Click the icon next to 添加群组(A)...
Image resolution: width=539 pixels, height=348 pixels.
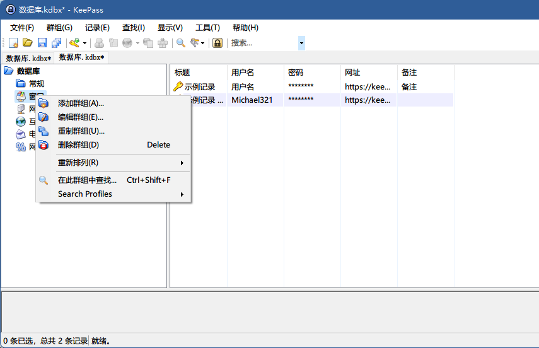point(43,103)
